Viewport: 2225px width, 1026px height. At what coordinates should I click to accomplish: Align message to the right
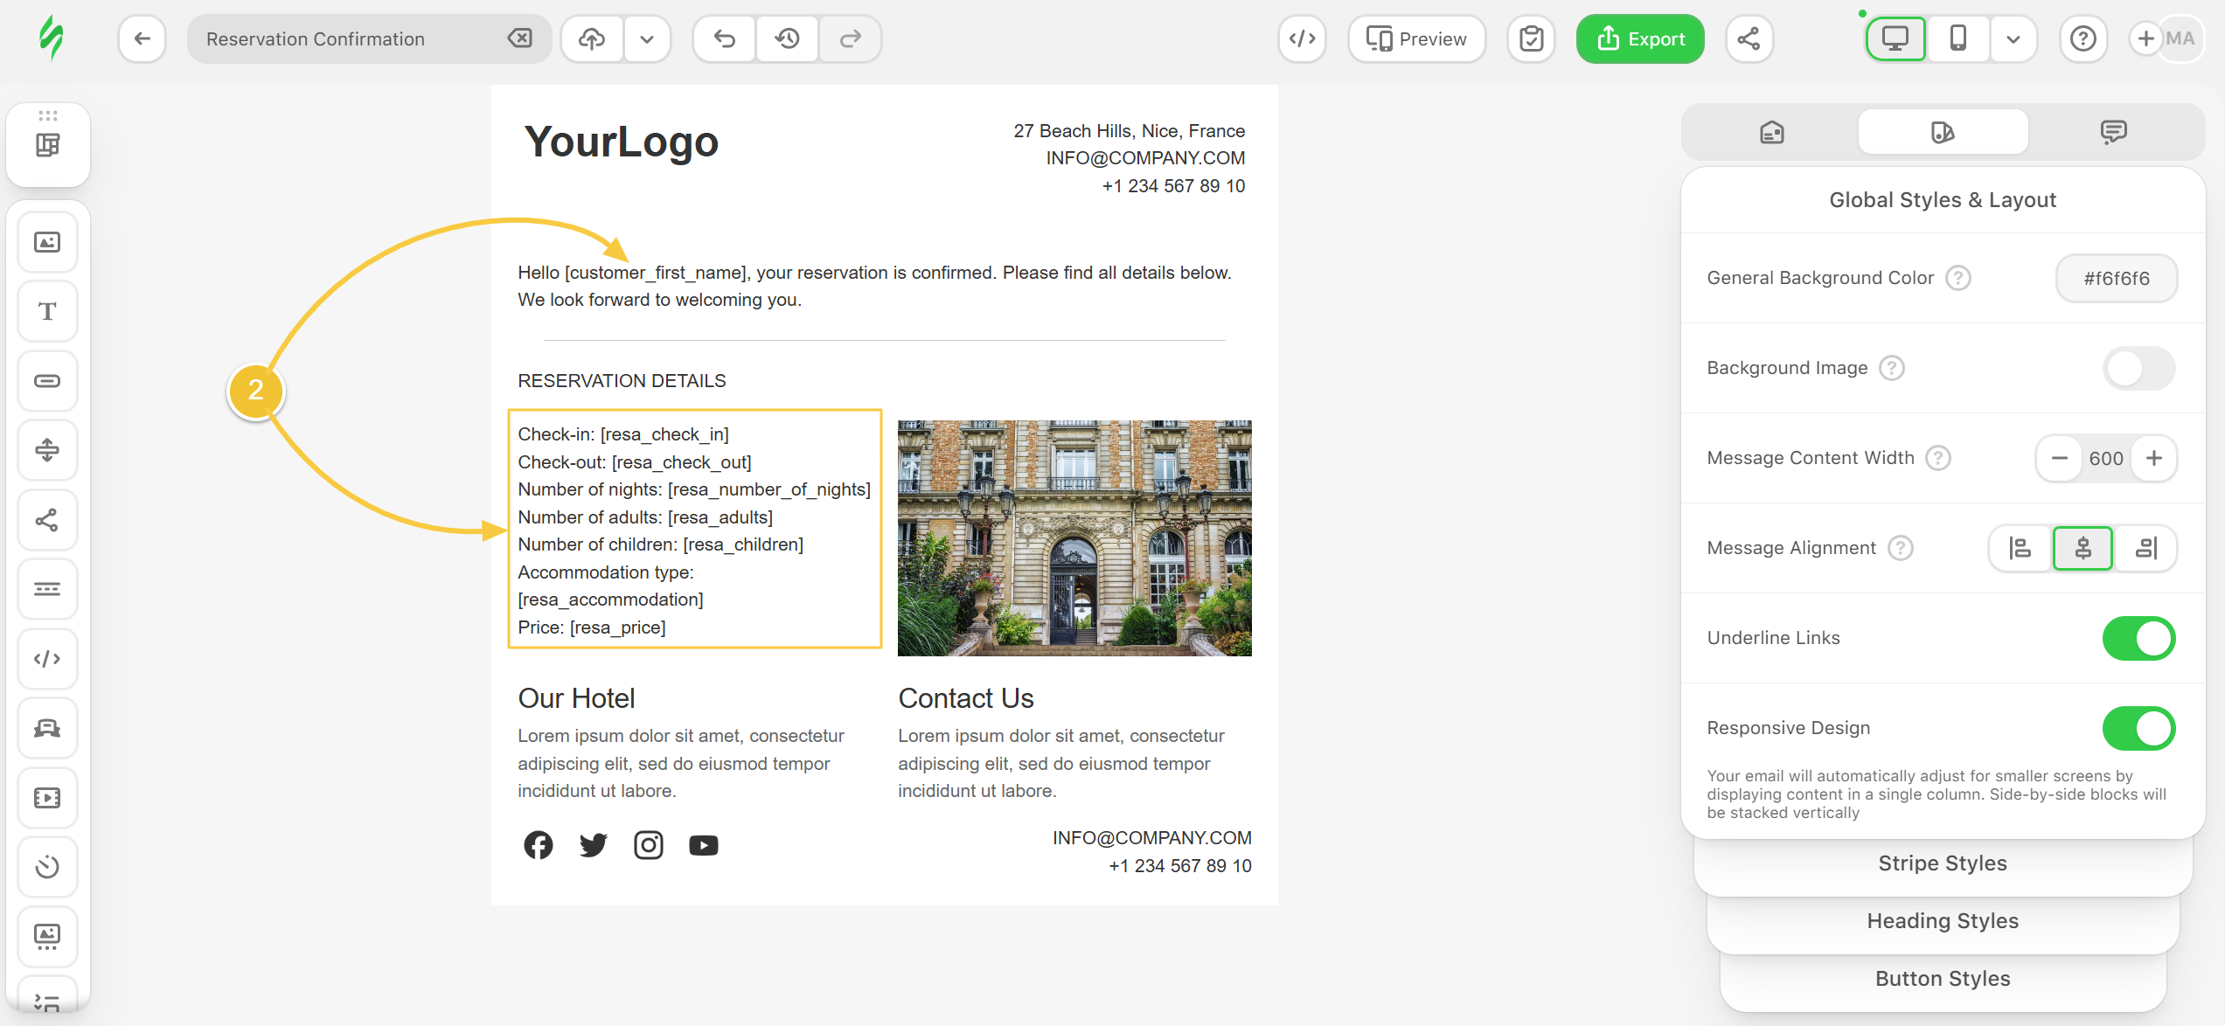2145,548
